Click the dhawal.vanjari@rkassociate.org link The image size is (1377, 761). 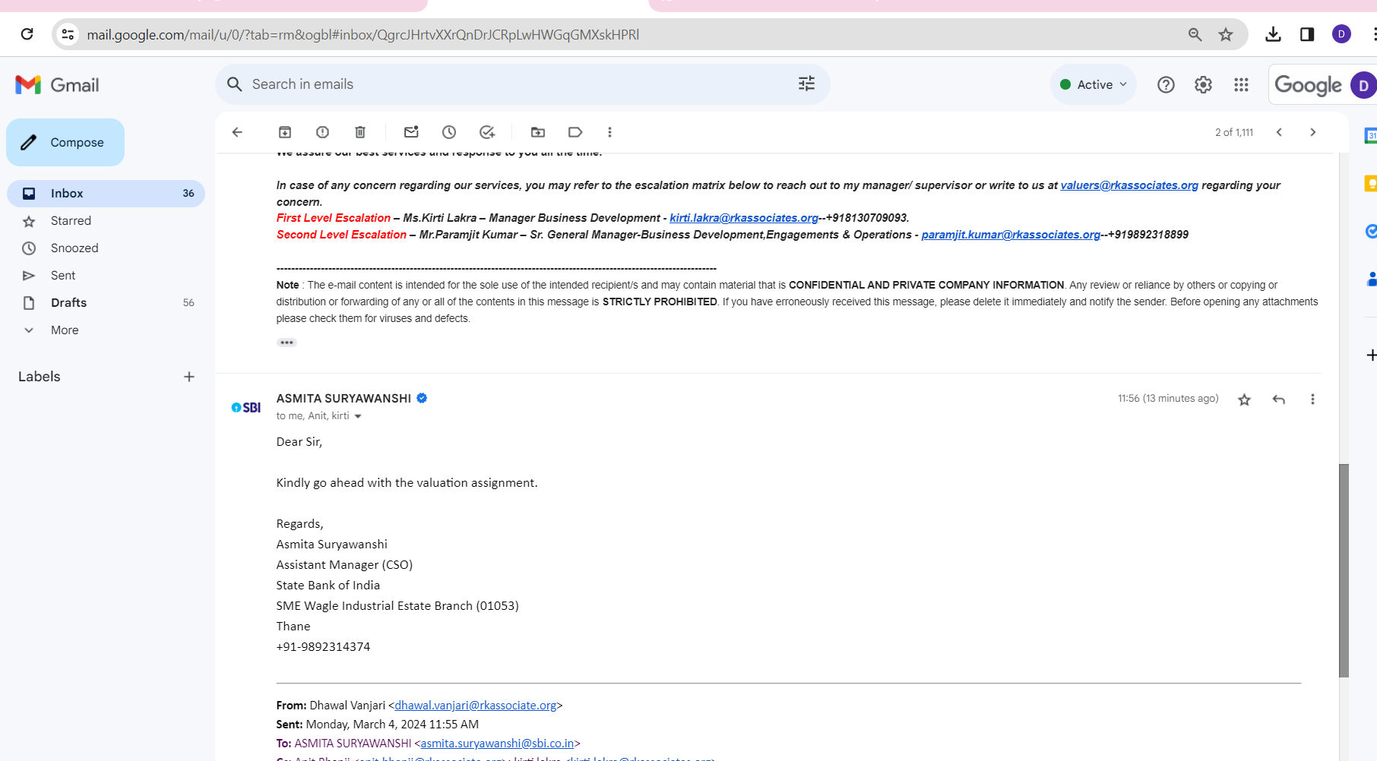click(x=476, y=706)
